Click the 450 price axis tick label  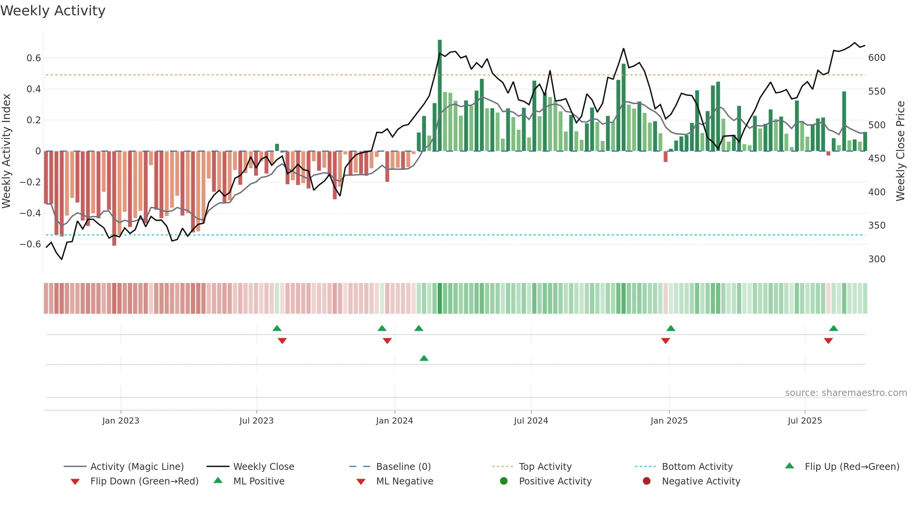(x=877, y=159)
